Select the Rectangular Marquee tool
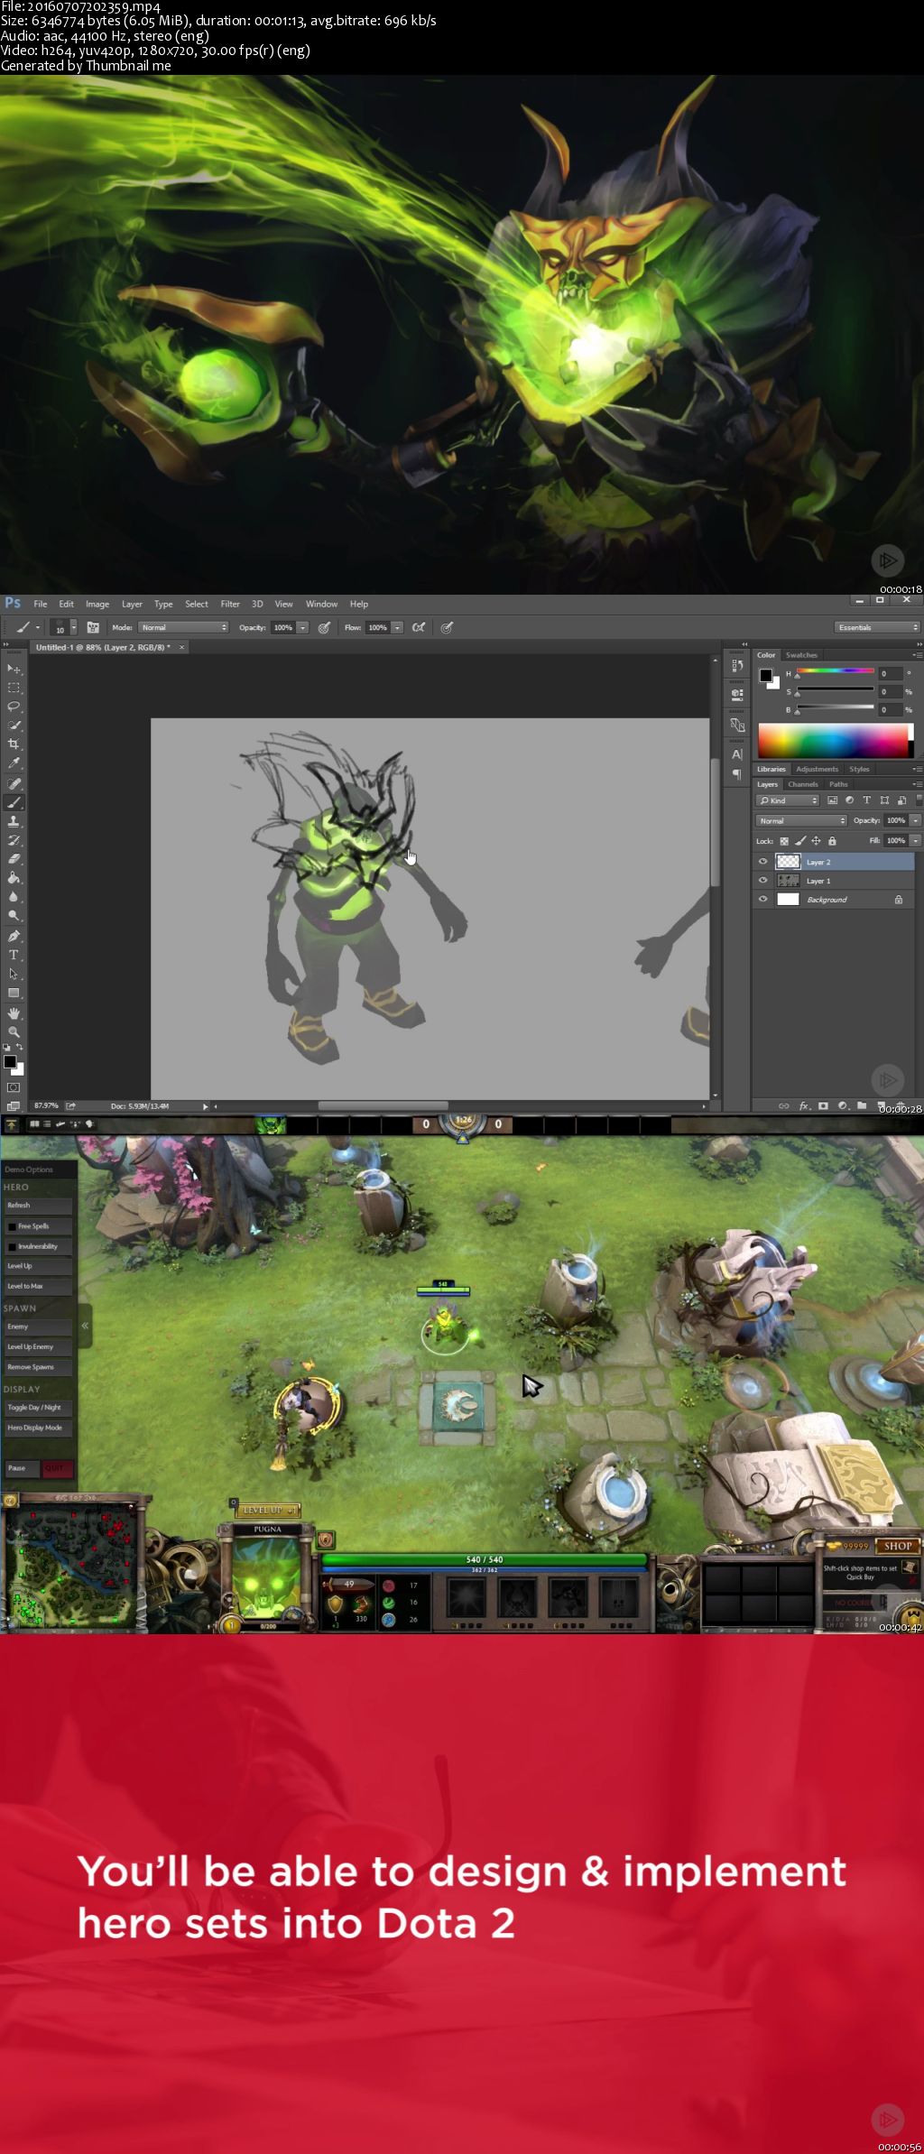 [14, 688]
